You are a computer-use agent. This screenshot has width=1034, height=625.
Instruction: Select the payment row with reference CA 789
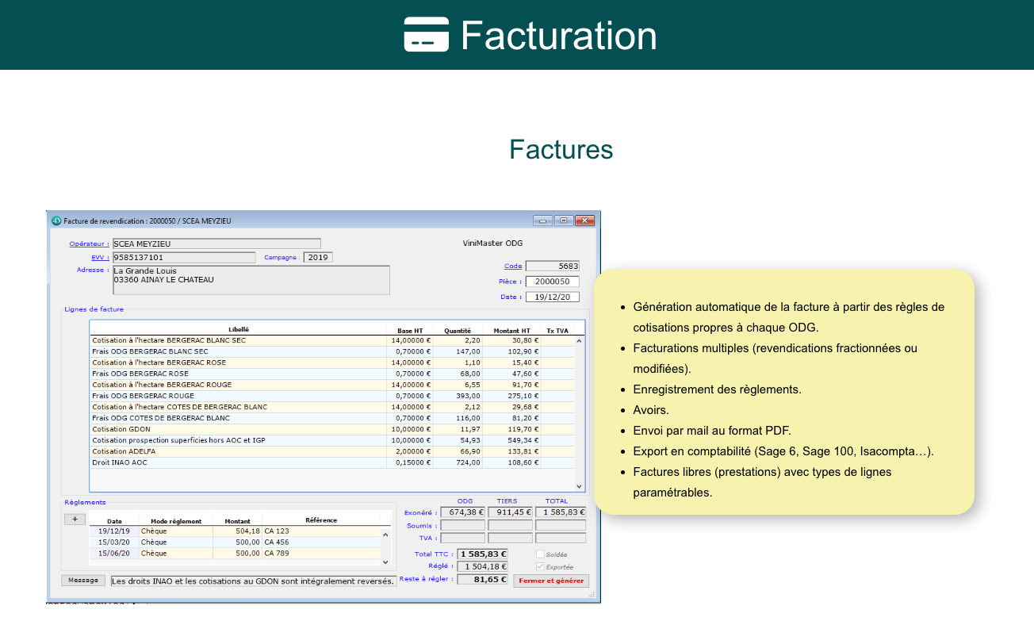coord(235,554)
